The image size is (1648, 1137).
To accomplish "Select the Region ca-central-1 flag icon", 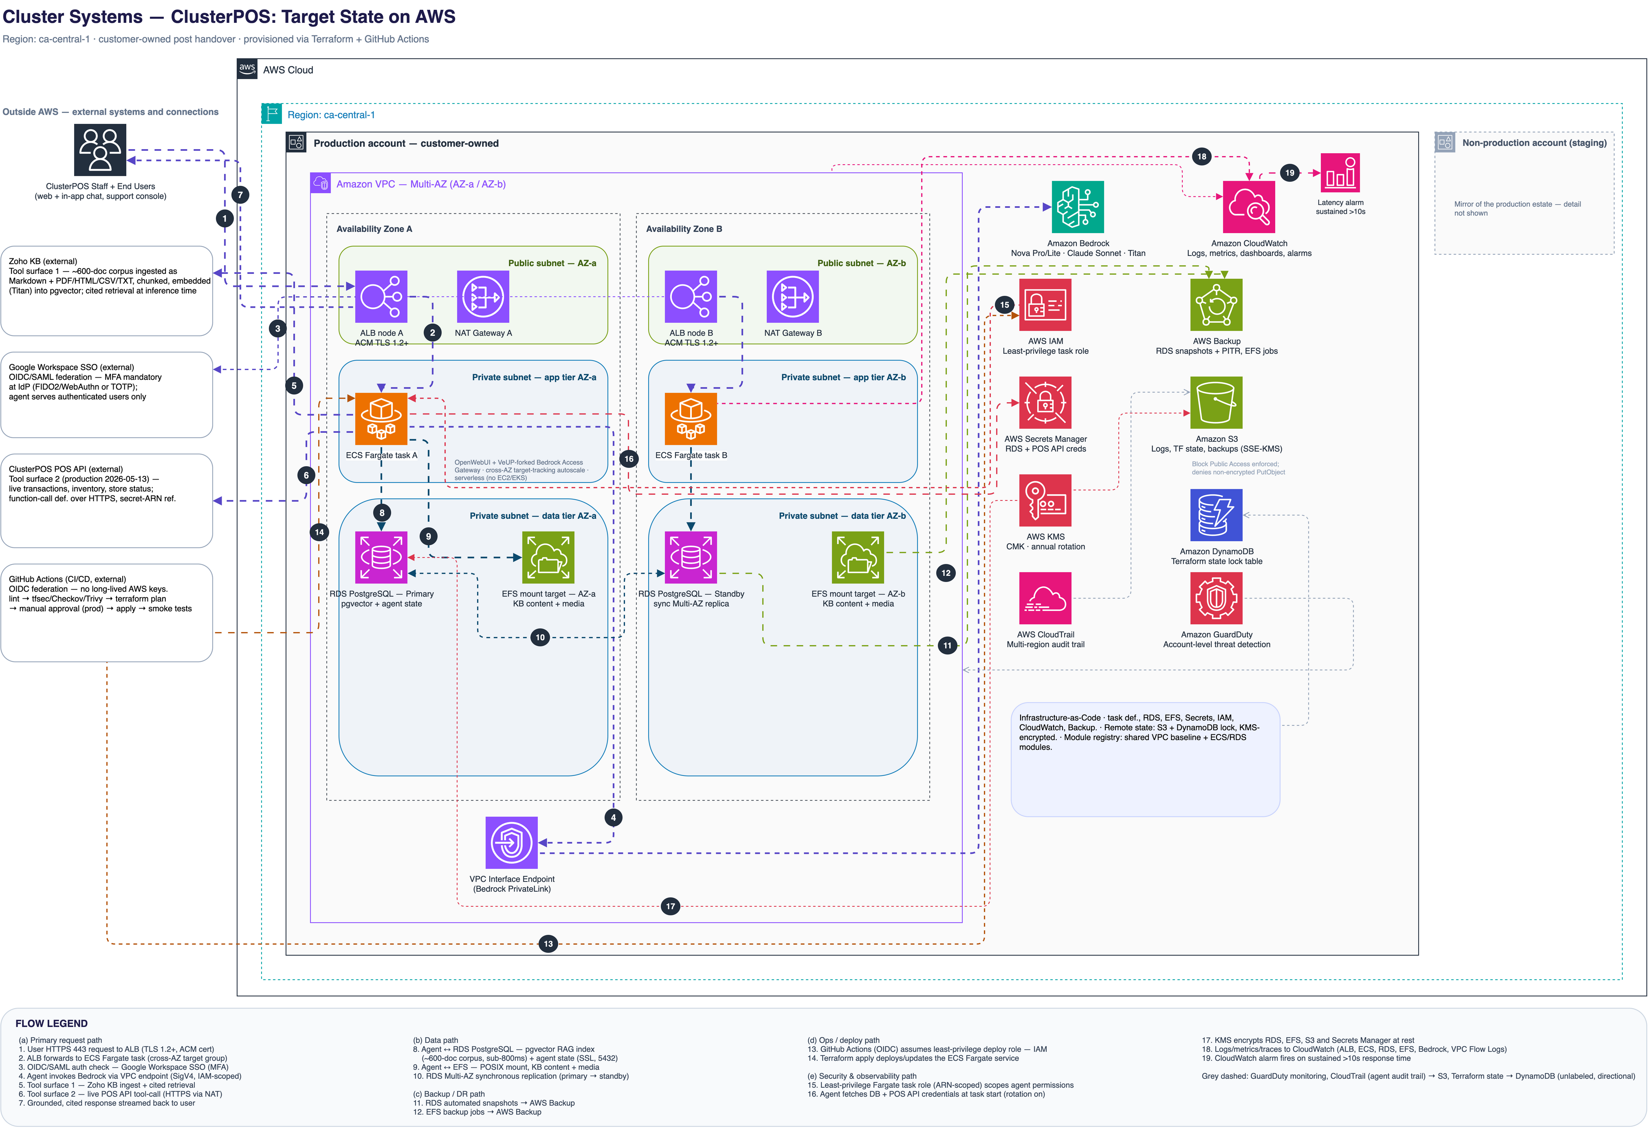I will [271, 114].
